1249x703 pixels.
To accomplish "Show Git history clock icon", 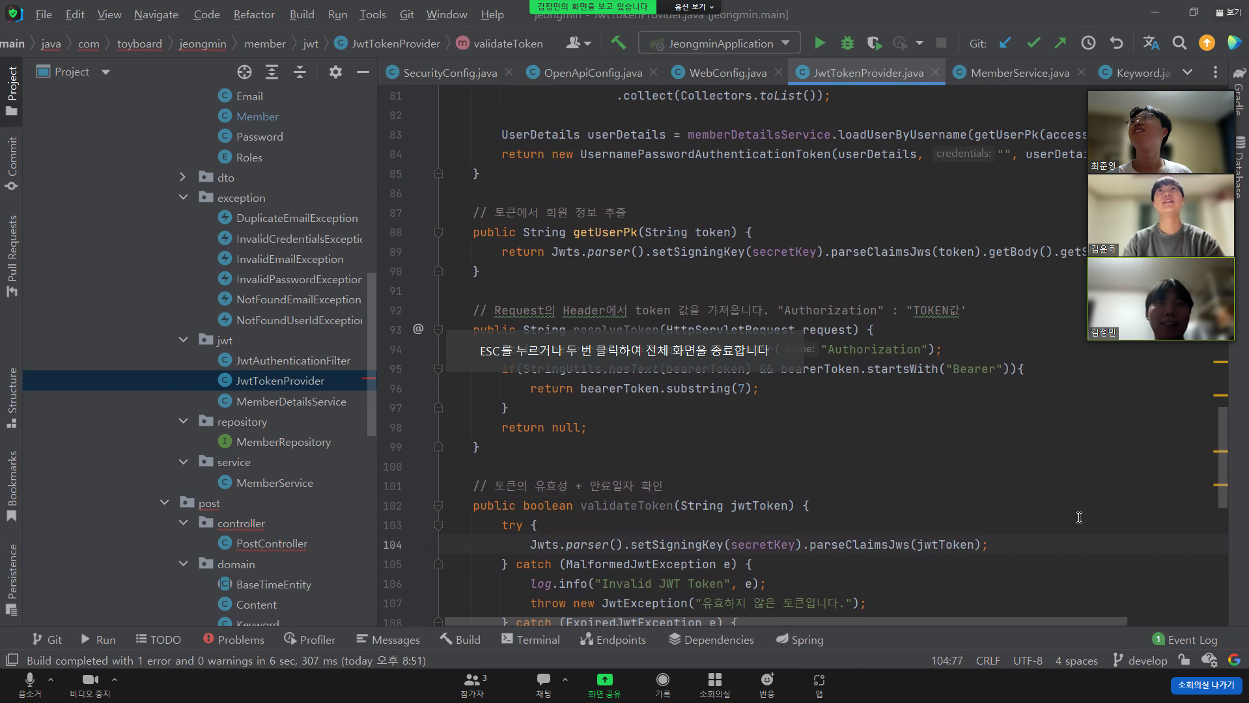I will 1088,43.
